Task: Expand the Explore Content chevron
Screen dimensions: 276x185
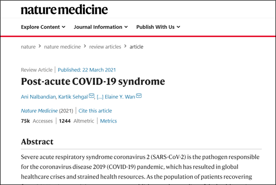Action: (64, 27)
